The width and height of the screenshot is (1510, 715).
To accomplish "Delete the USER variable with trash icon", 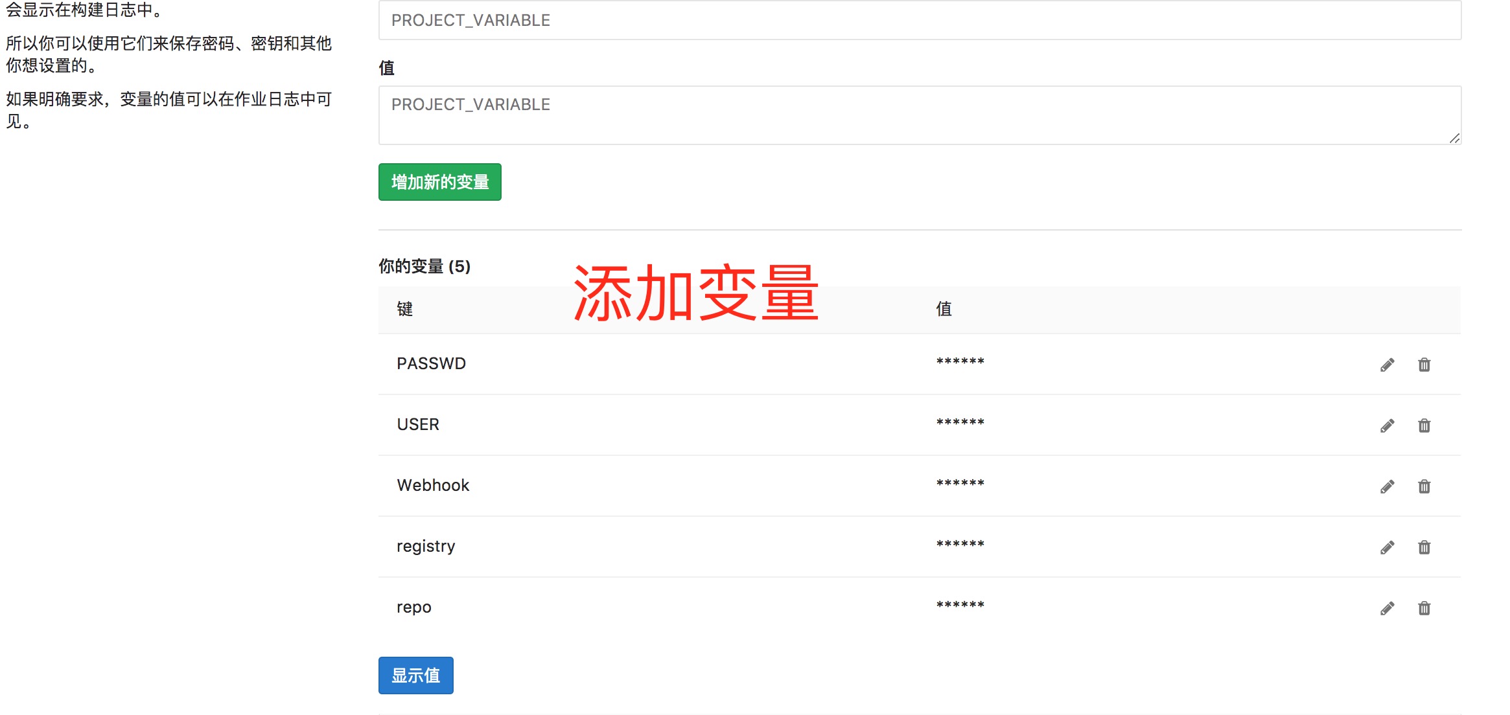I will point(1424,426).
